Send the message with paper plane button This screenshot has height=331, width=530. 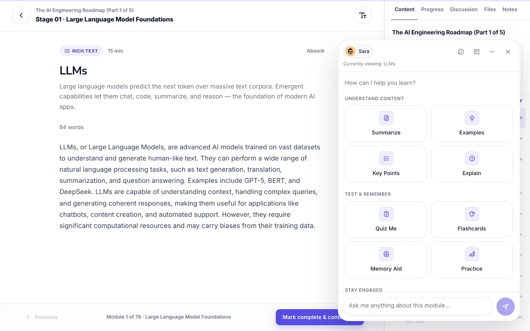pos(505,307)
